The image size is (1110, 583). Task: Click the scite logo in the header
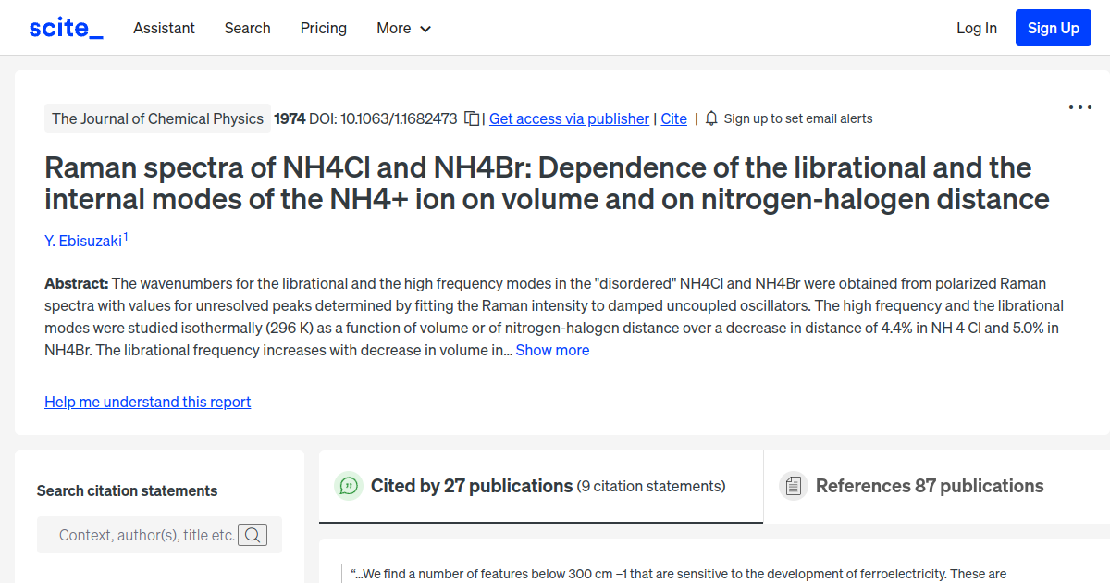click(x=65, y=27)
